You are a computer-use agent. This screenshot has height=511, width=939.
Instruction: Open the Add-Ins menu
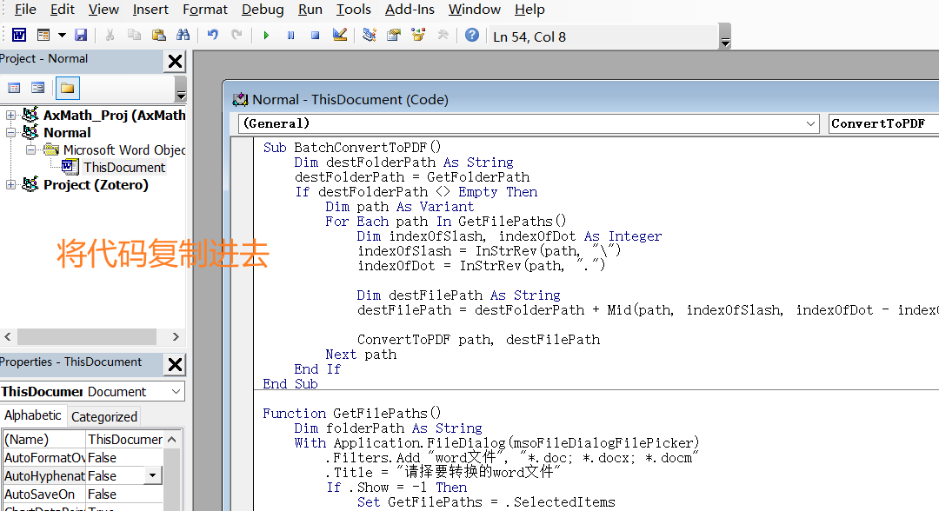click(x=410, y=10)
